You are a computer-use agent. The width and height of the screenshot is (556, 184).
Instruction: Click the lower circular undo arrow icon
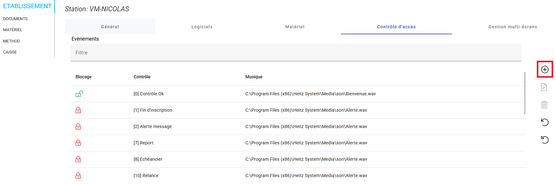(545, 140)
